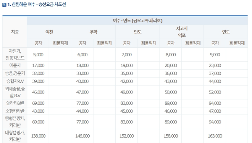
Task: Click the 35,000 fare for 승용,경운기
Action: pos(126,73)
